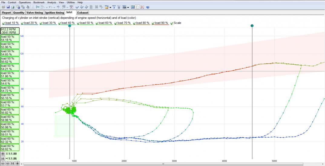
Task: Click the horizontal scrollbar below the chart
Action: tap(163, 164)
